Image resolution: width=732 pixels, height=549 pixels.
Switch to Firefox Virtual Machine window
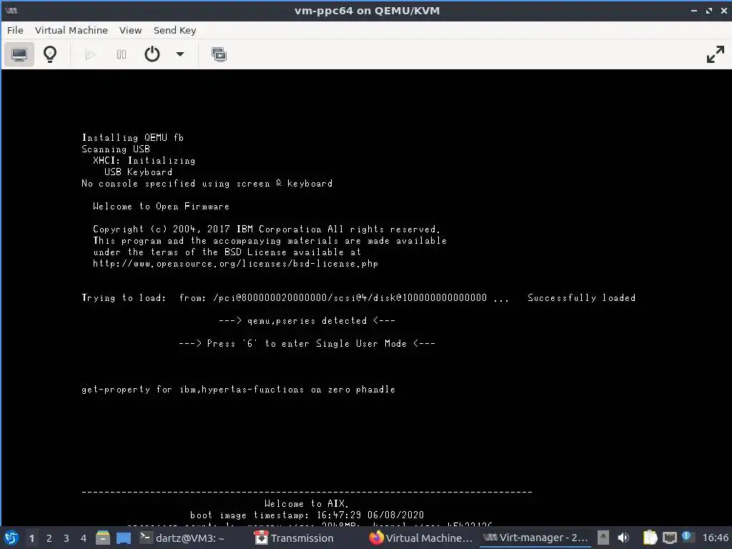click(x=422, y=538)
